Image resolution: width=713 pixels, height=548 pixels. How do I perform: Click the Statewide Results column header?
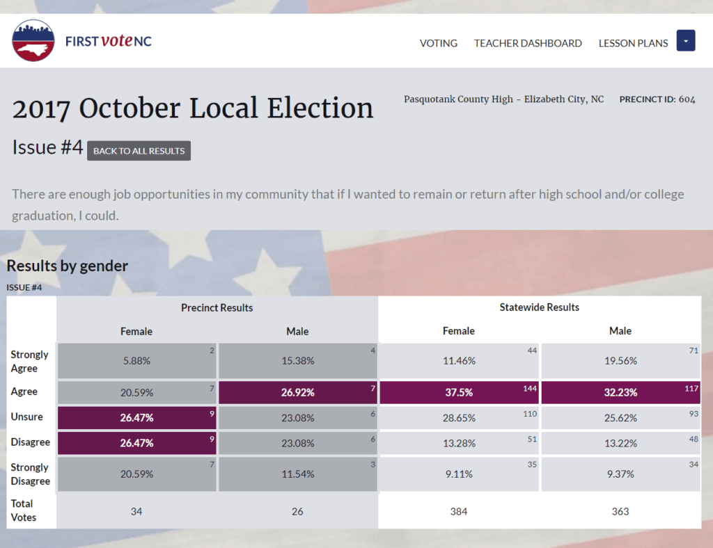coord(540,307)
